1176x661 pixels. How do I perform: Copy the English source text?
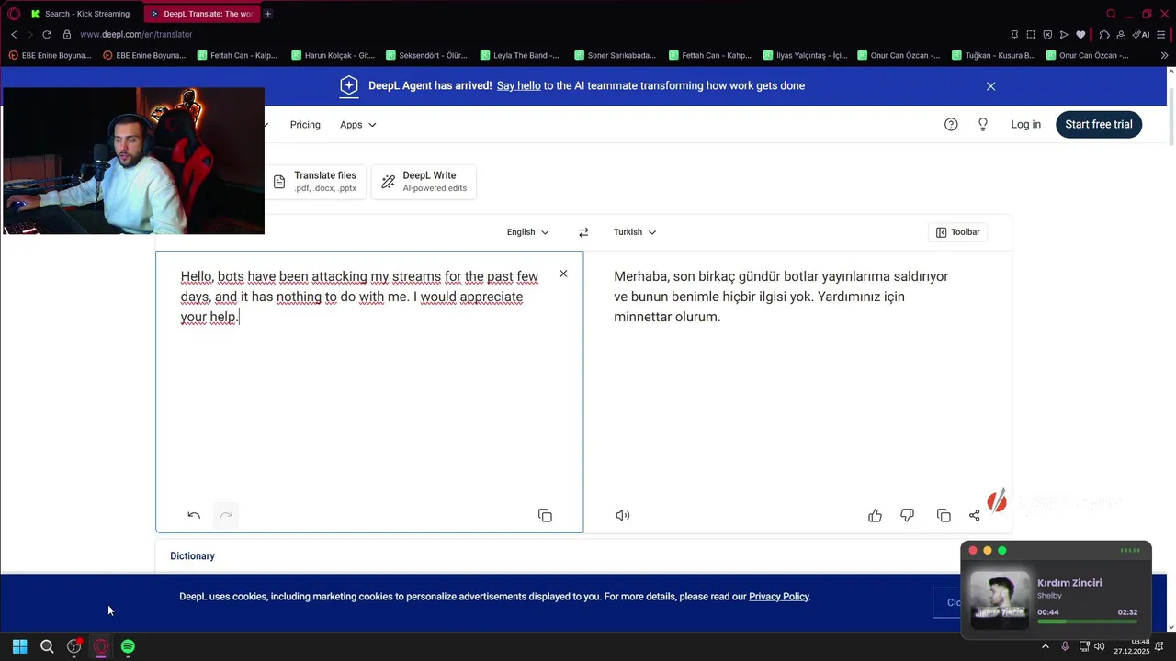tap(545, 515)
